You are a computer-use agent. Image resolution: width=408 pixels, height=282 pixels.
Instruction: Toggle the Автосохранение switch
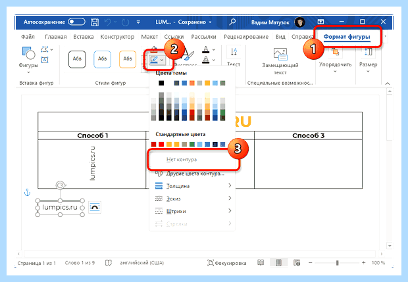click(76, 22)
